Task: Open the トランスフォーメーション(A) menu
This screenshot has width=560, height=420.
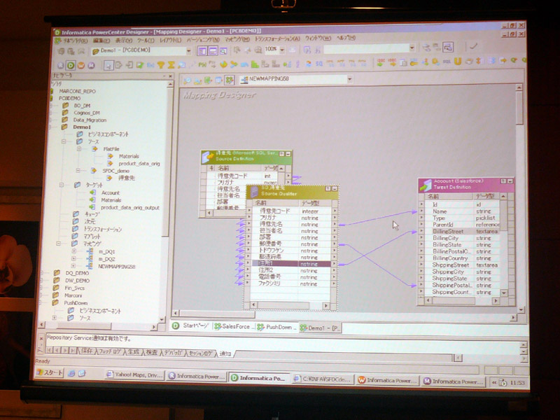Action: pos(277,38)
